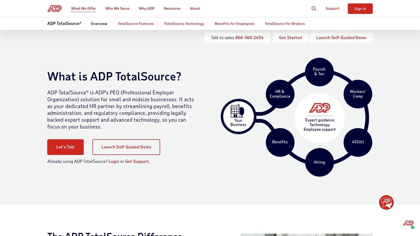Open the Who We Serve menu
This screenshot has height=236, width=420.
coord(117,9)
